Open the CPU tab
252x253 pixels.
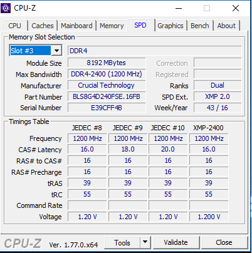pos(14,26)
